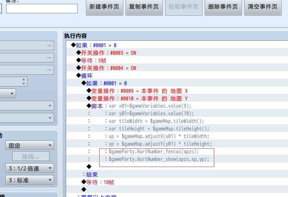This screenshot has width=288, height=197.
Task: Open the 3 : 标准 frequency dropdown
Action: (30, 180)
